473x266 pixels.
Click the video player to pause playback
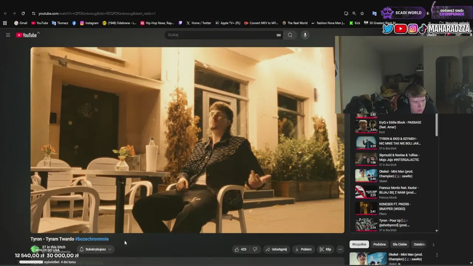[x=187, y=140]
